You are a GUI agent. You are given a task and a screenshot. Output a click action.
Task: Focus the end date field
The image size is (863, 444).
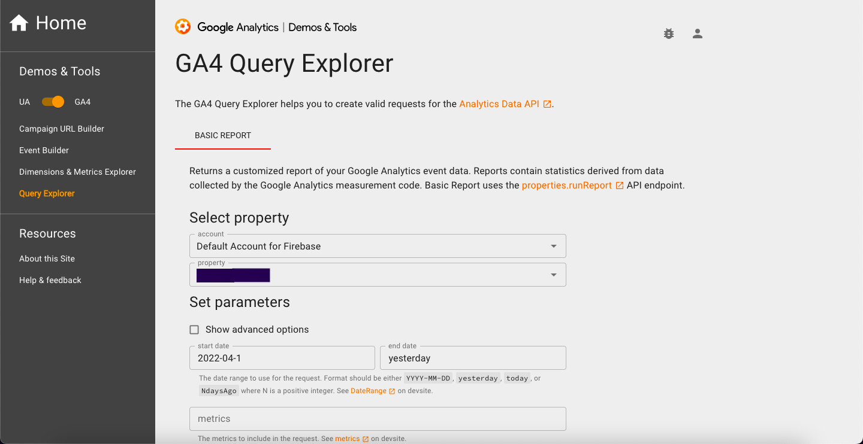coord(473,358)
